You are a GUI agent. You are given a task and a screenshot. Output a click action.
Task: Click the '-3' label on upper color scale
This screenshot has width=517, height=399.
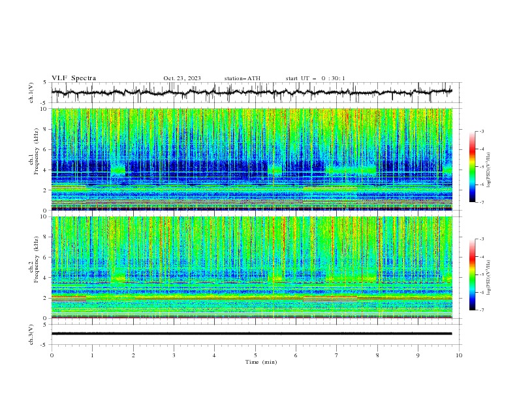coord(481,131)
